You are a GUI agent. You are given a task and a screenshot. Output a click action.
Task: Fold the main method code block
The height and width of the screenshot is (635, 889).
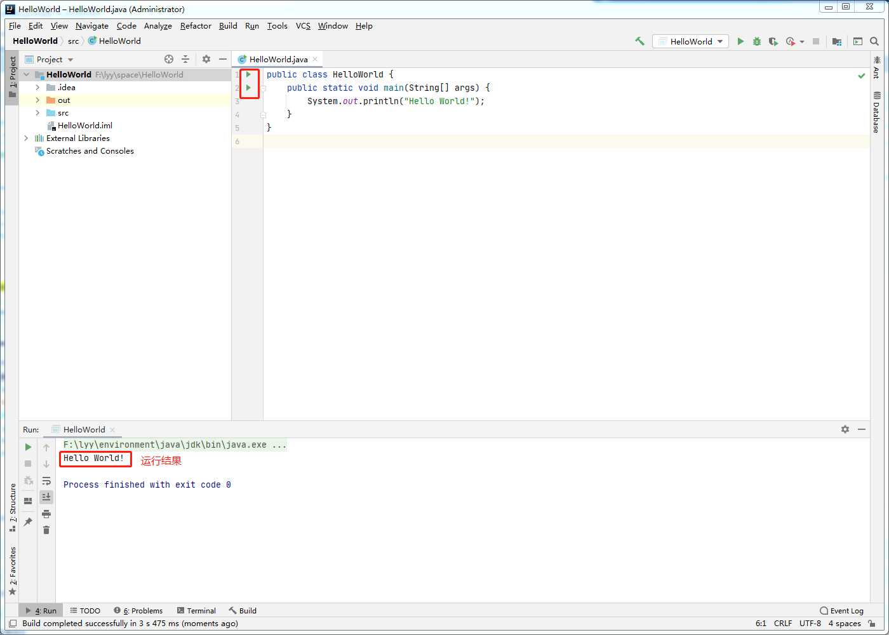click(263, 88)
